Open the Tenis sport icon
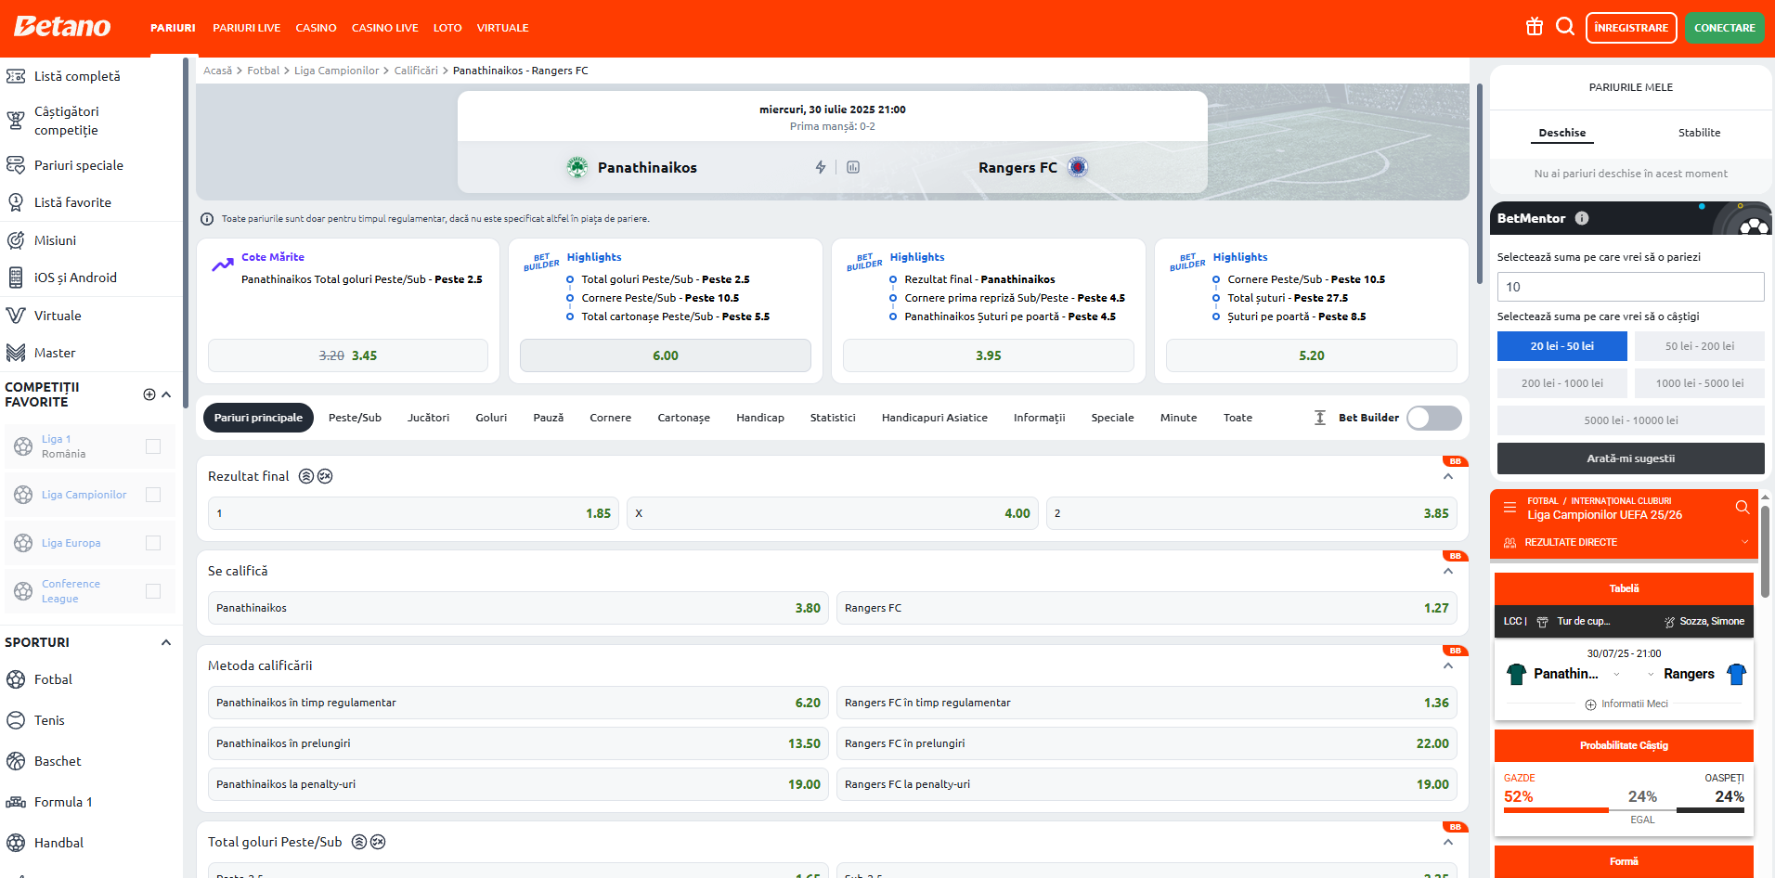 click(x=16, y=720)
